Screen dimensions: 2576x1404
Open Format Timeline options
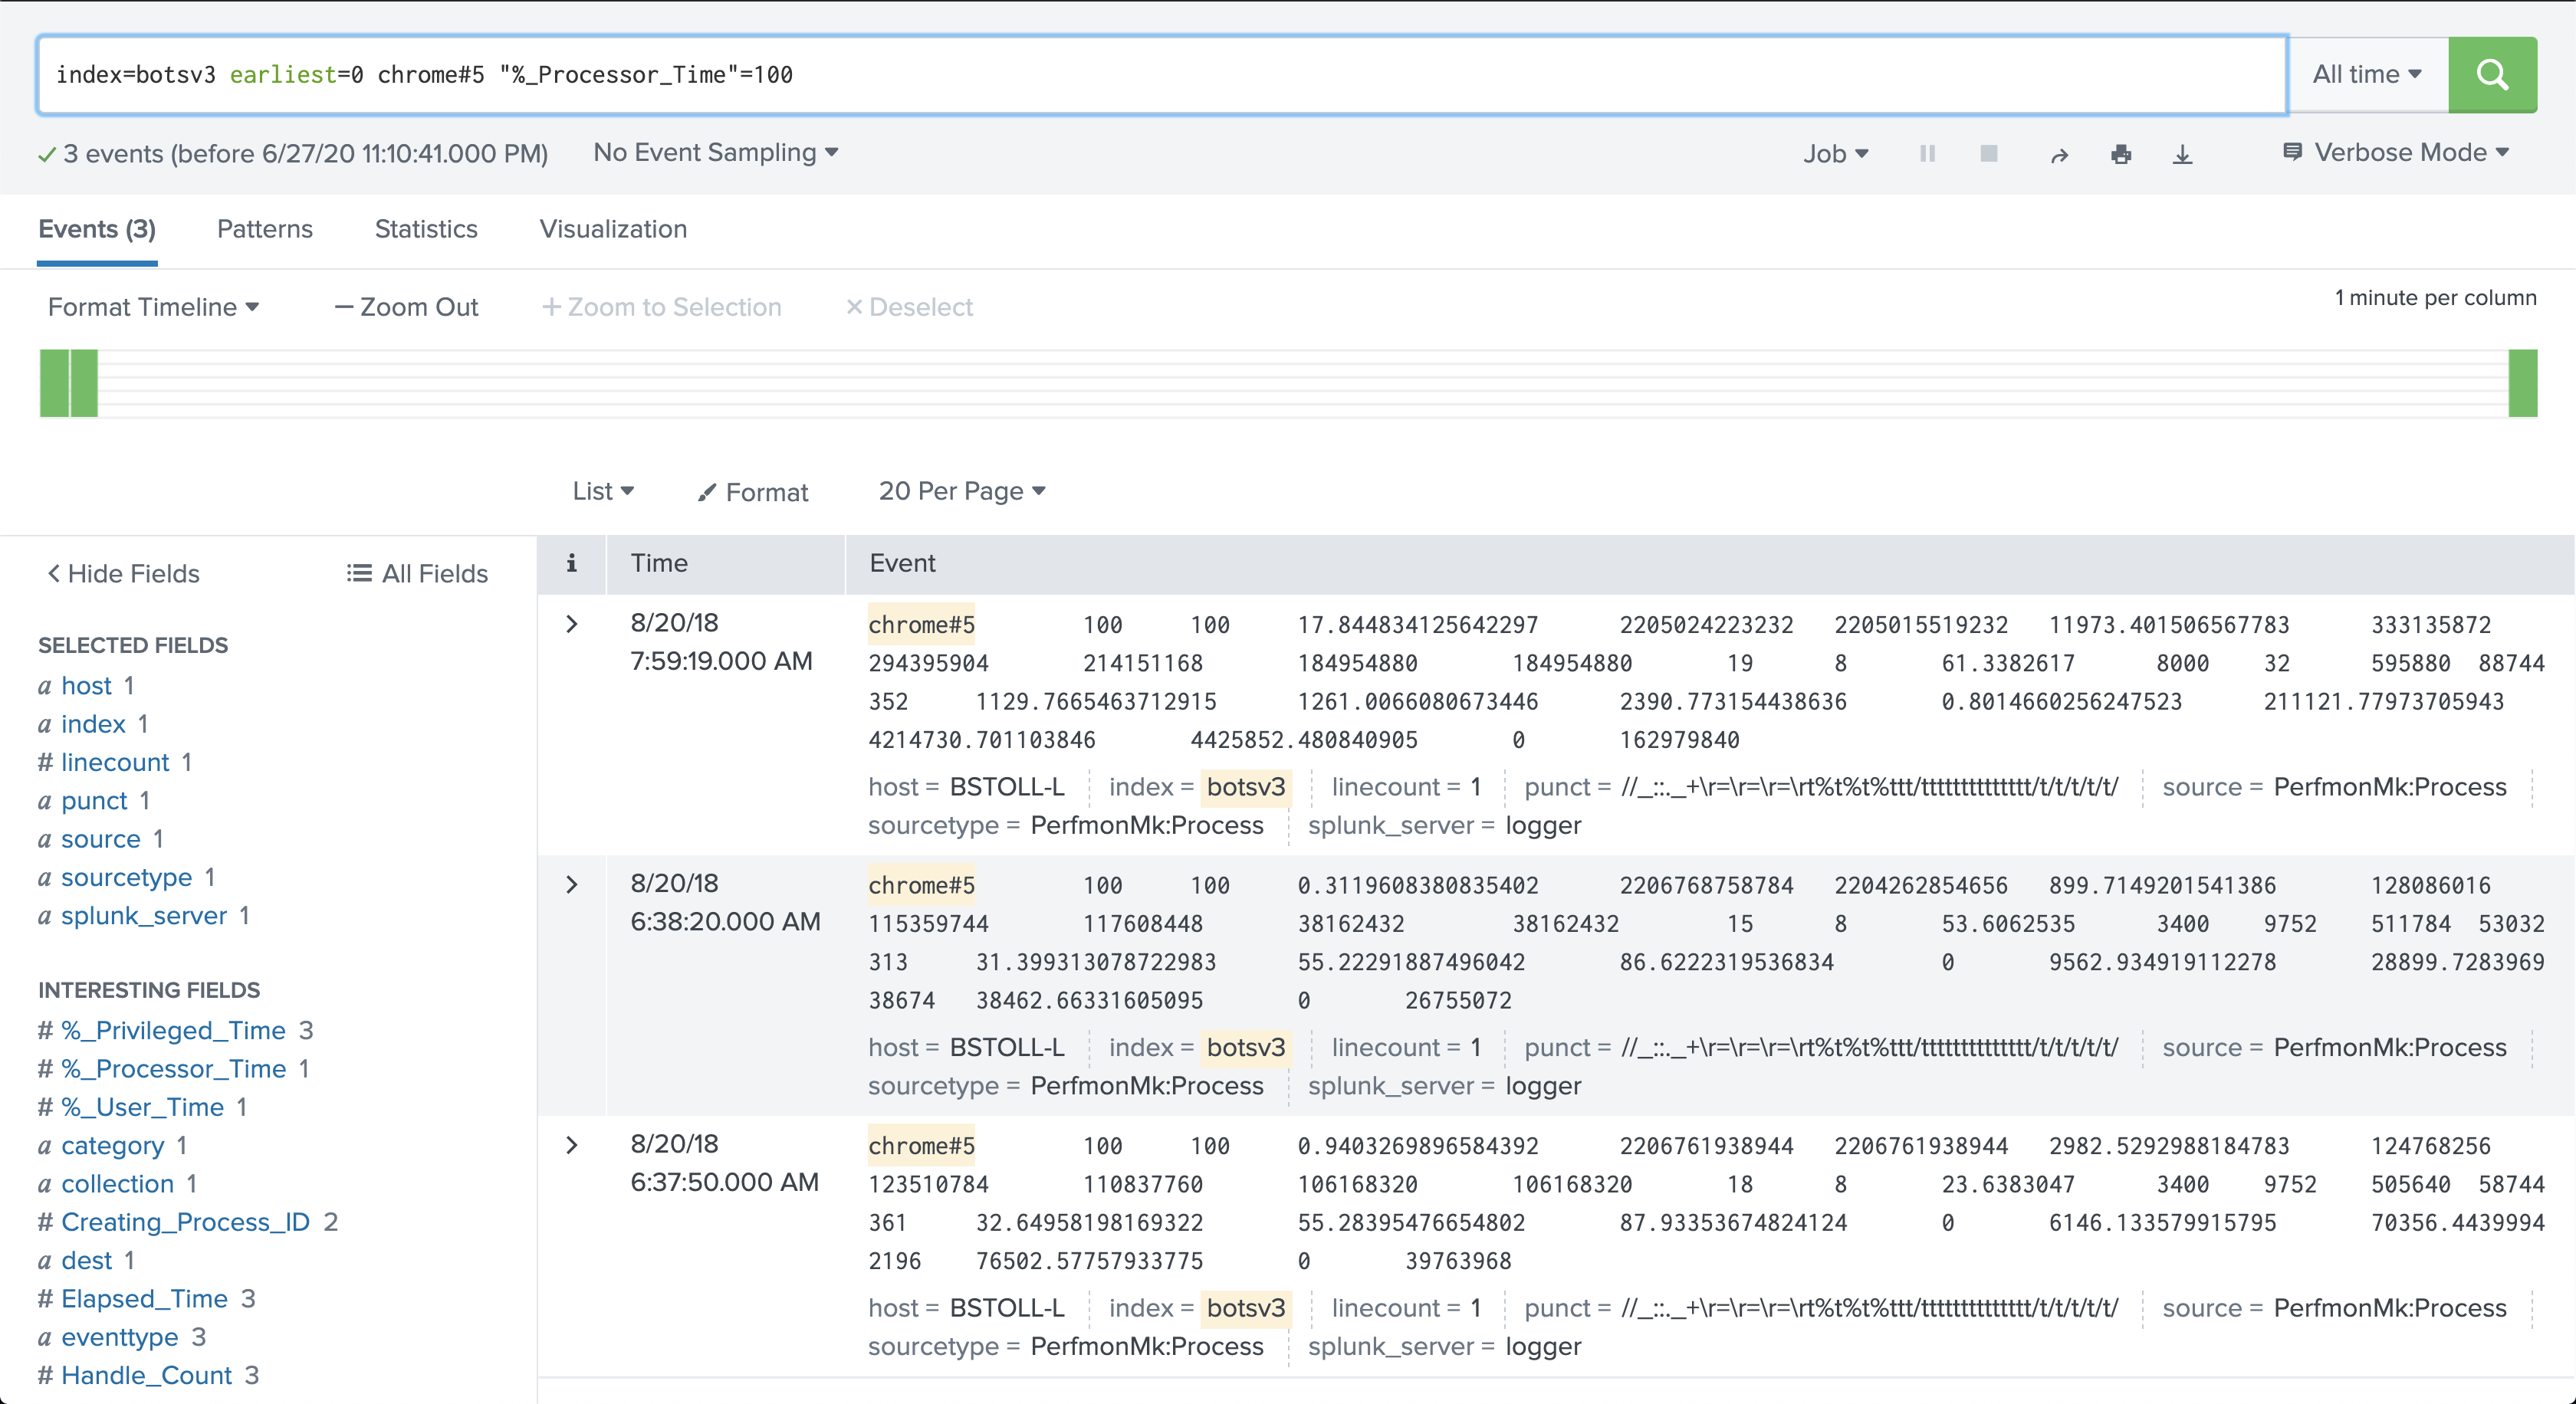coord(153,307)
